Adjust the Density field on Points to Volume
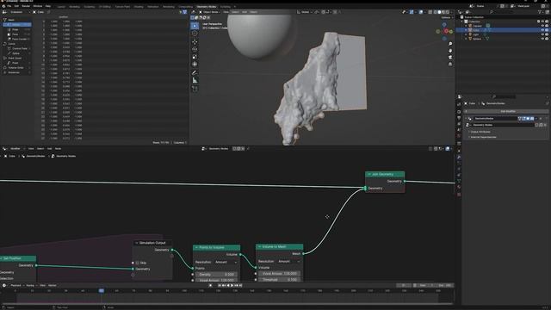 coord(216,274)
